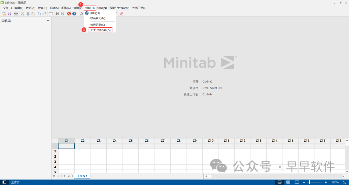The width and height of the screenshot is (349, 185).
Task: Undo the last action via the toolbar
Action: pyautogui.click(x=39, y=14)
